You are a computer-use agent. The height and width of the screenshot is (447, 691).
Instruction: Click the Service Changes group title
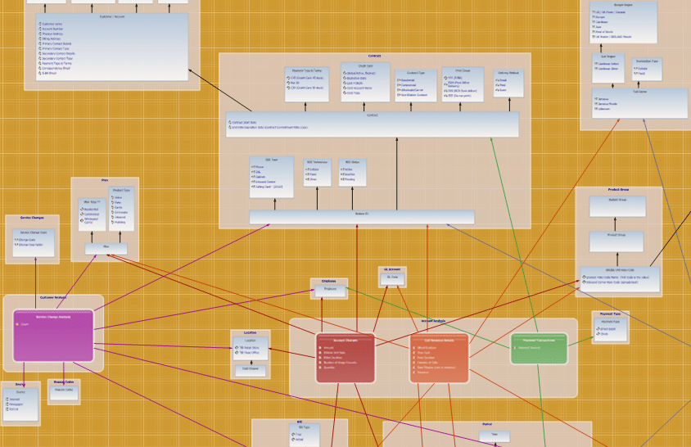pyautogui.click(x=32, y=218)
